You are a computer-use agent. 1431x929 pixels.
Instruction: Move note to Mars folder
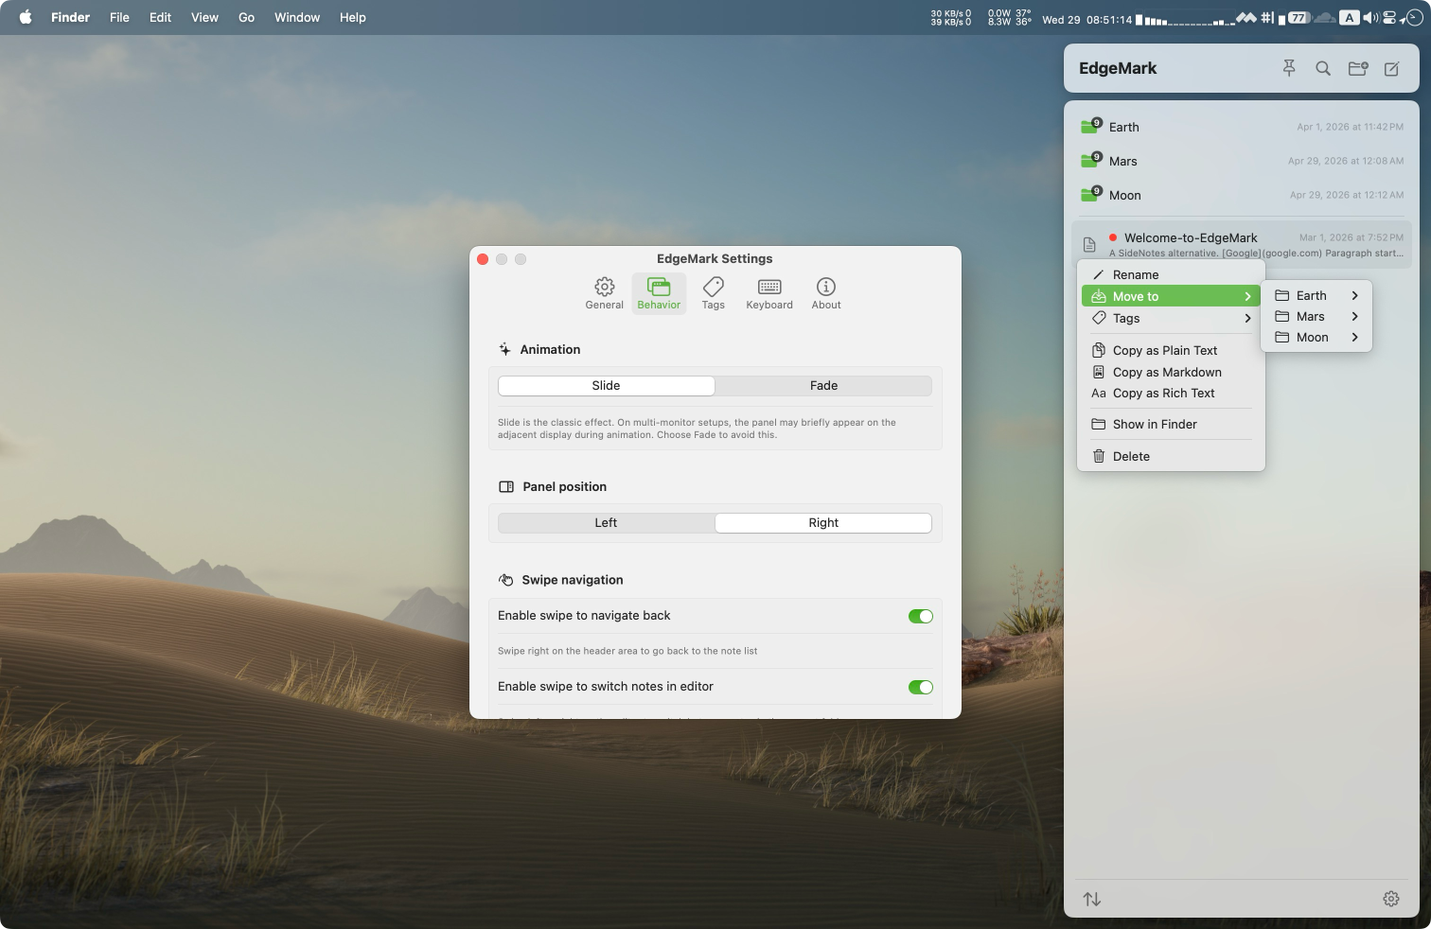[x=1316, y=316]
